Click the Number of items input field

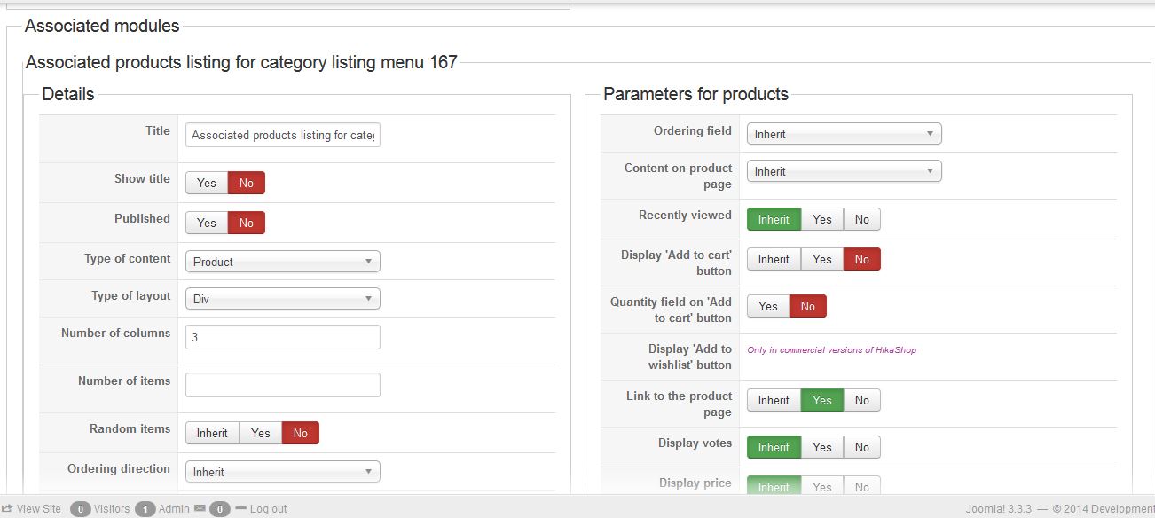point(282,385)
